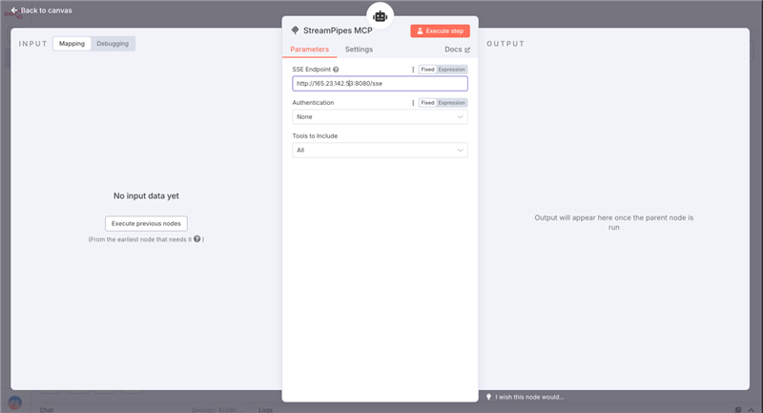
Task: Click the back arrow to canvas
Action: [14, 10]
